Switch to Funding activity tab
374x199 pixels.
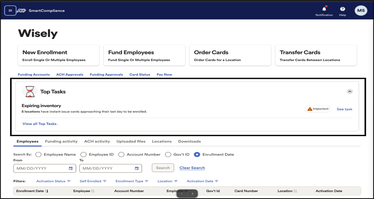pos(61,141)
